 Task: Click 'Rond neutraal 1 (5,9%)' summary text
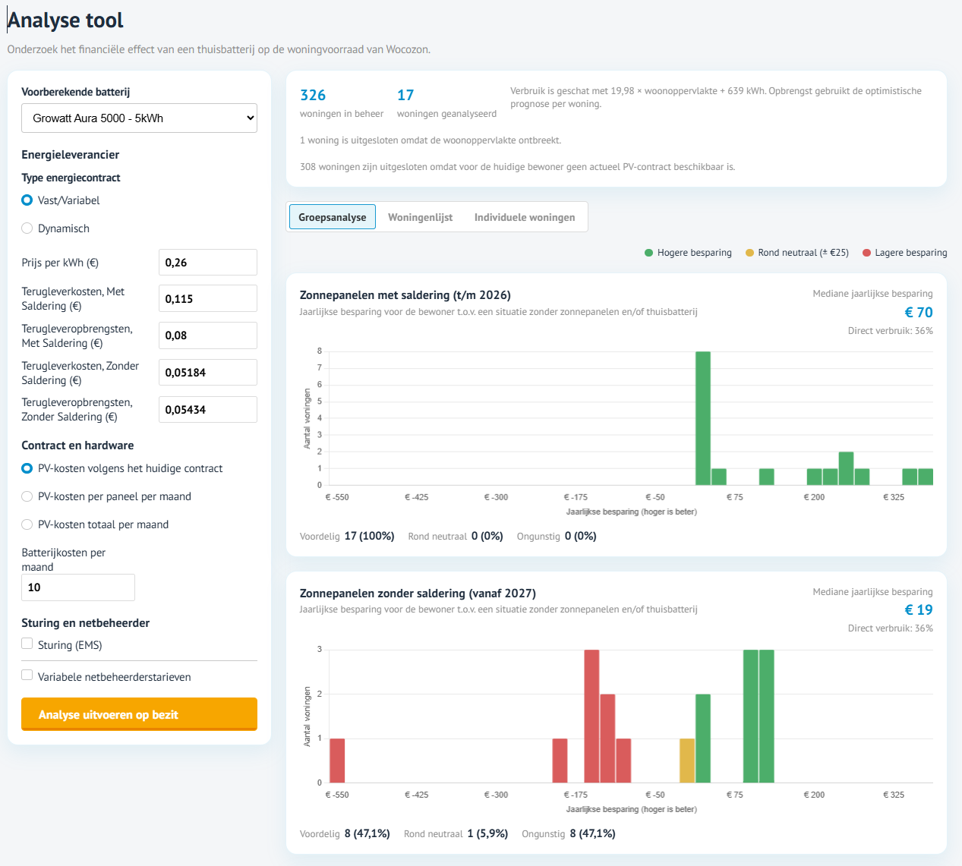456,833
